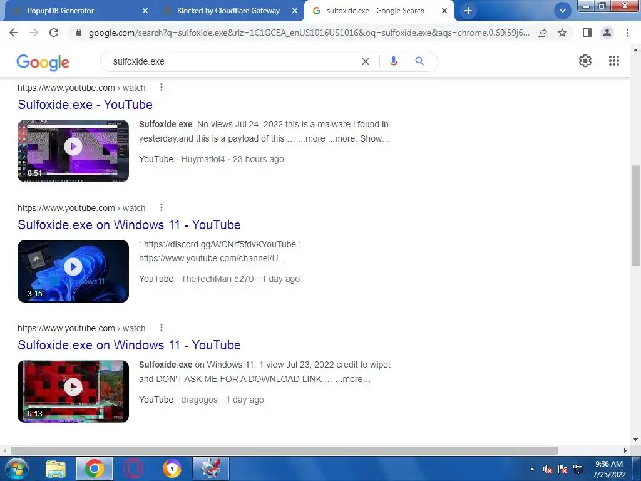
Task: Show hidden system tray icons
Action: pos(532,469)
